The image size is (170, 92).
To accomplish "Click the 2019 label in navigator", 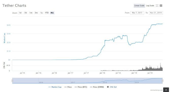I will coord(137,82).
